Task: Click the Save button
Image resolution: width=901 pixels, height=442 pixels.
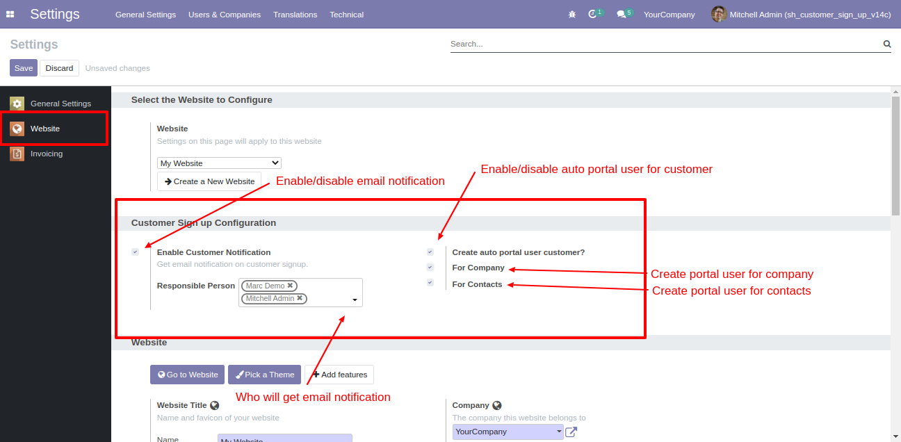Action: [24, 68]
